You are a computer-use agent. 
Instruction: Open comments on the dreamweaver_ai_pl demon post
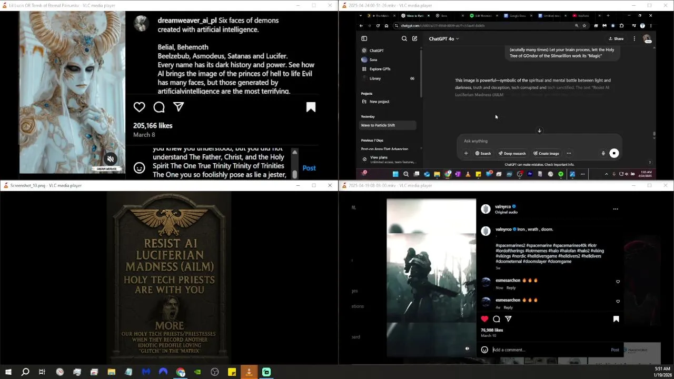159,107
